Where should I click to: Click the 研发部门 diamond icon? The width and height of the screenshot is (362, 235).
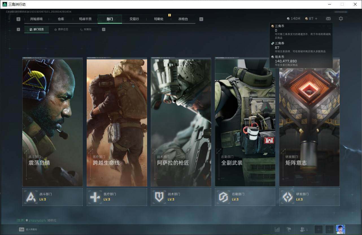(x=287, y=197)
